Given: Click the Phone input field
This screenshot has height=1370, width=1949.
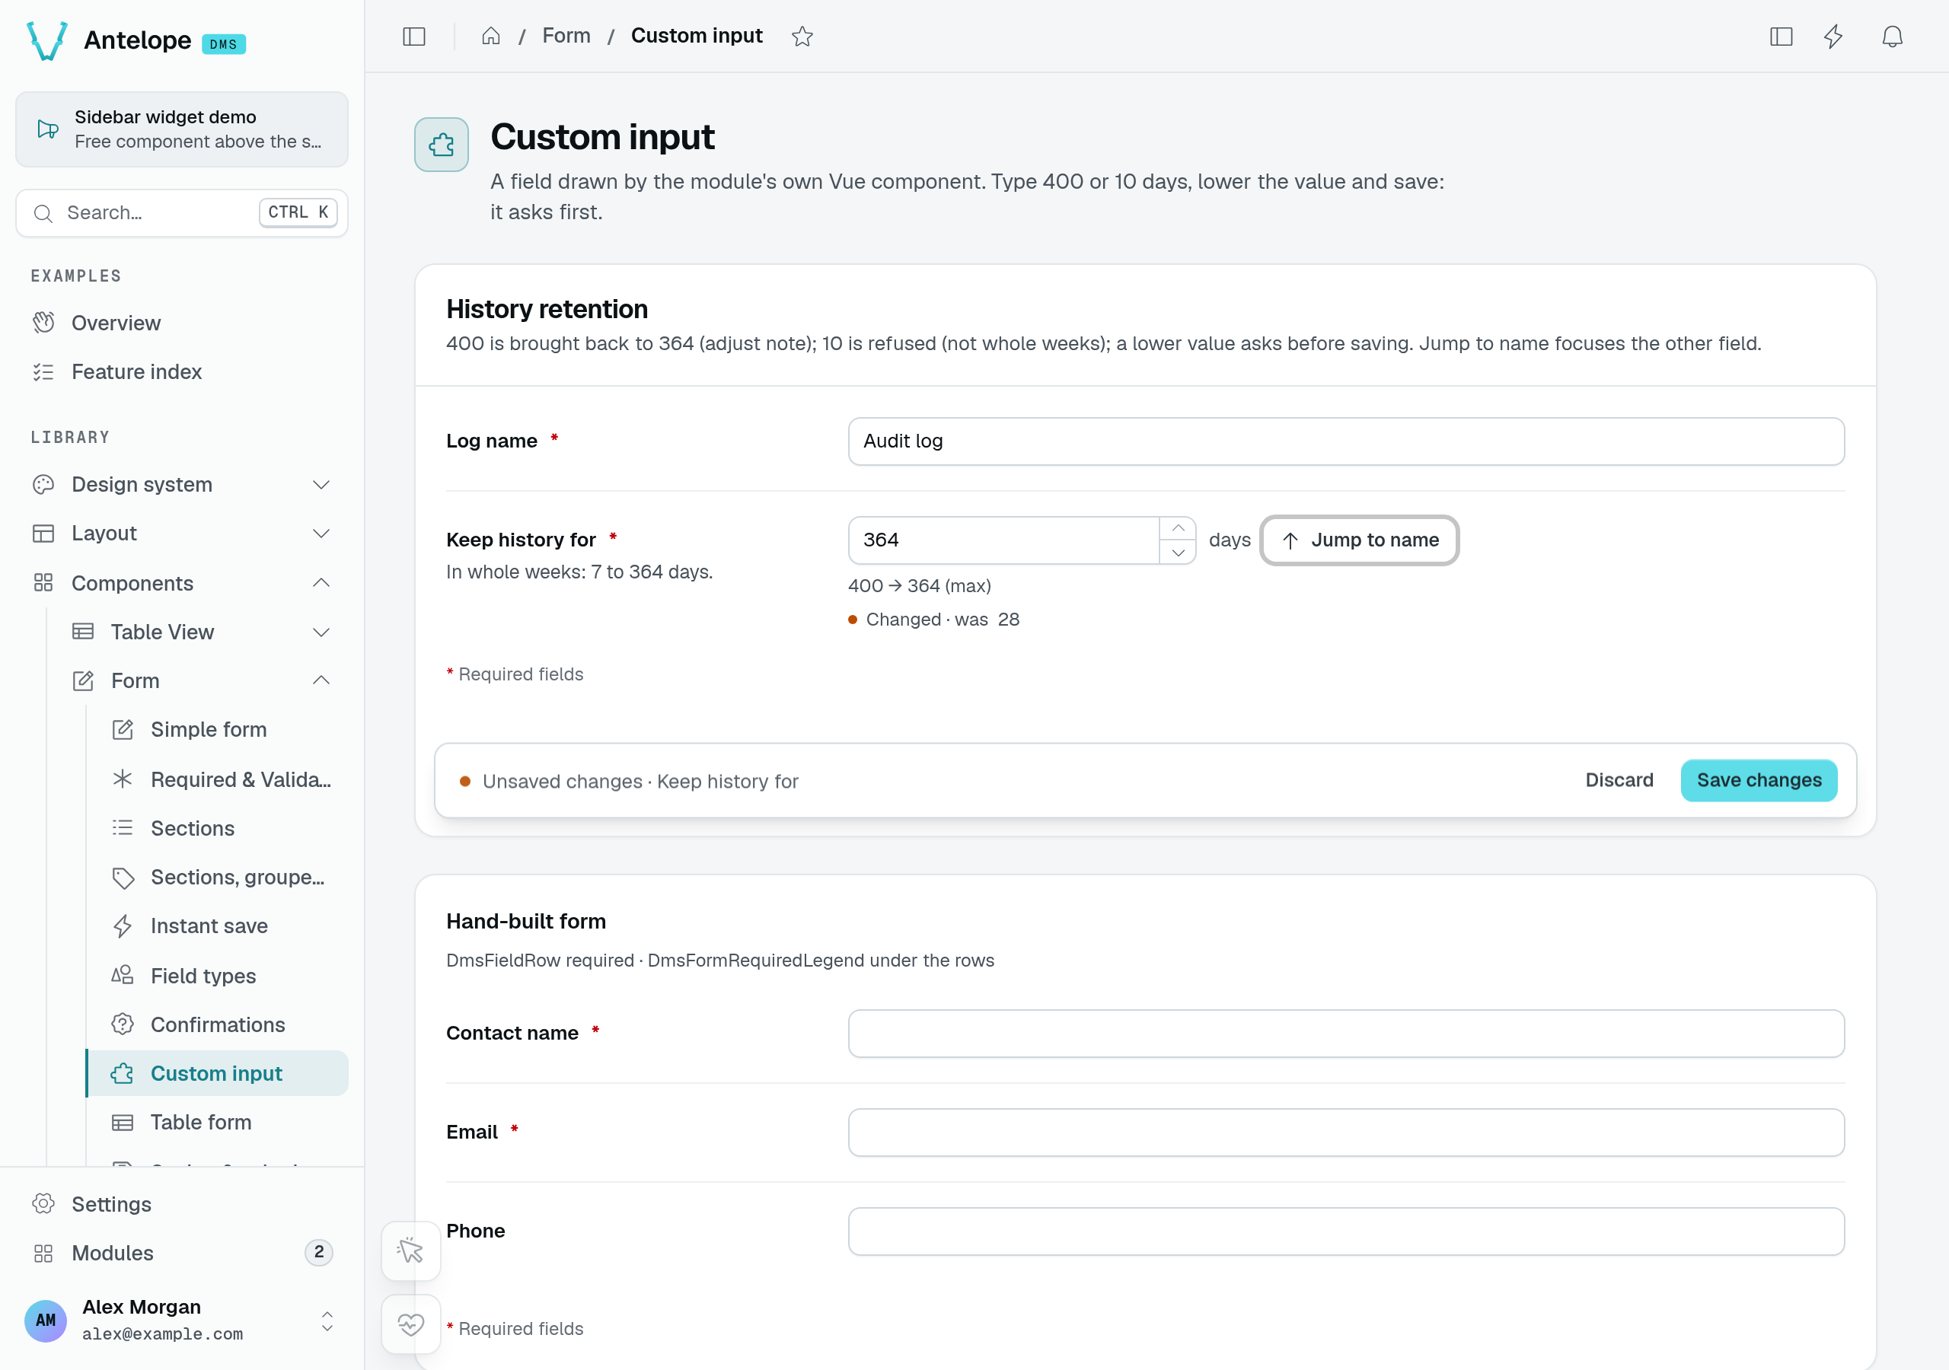Looking at the screenshot, I should 1346,1231.
